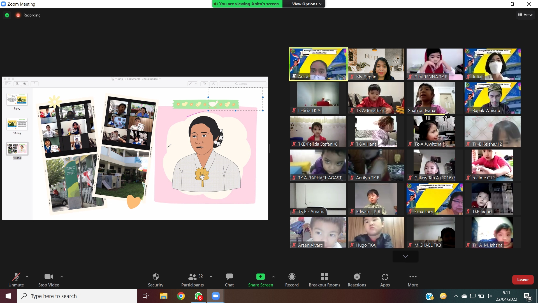Click the Hugo TKA video tile

(x=376, y=233)
